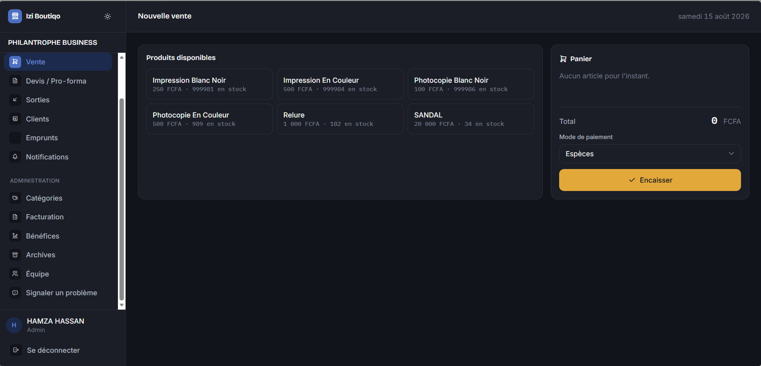
Task: Click the Devis / Pro-forma document icon
Action: click(x=15, y=81)
